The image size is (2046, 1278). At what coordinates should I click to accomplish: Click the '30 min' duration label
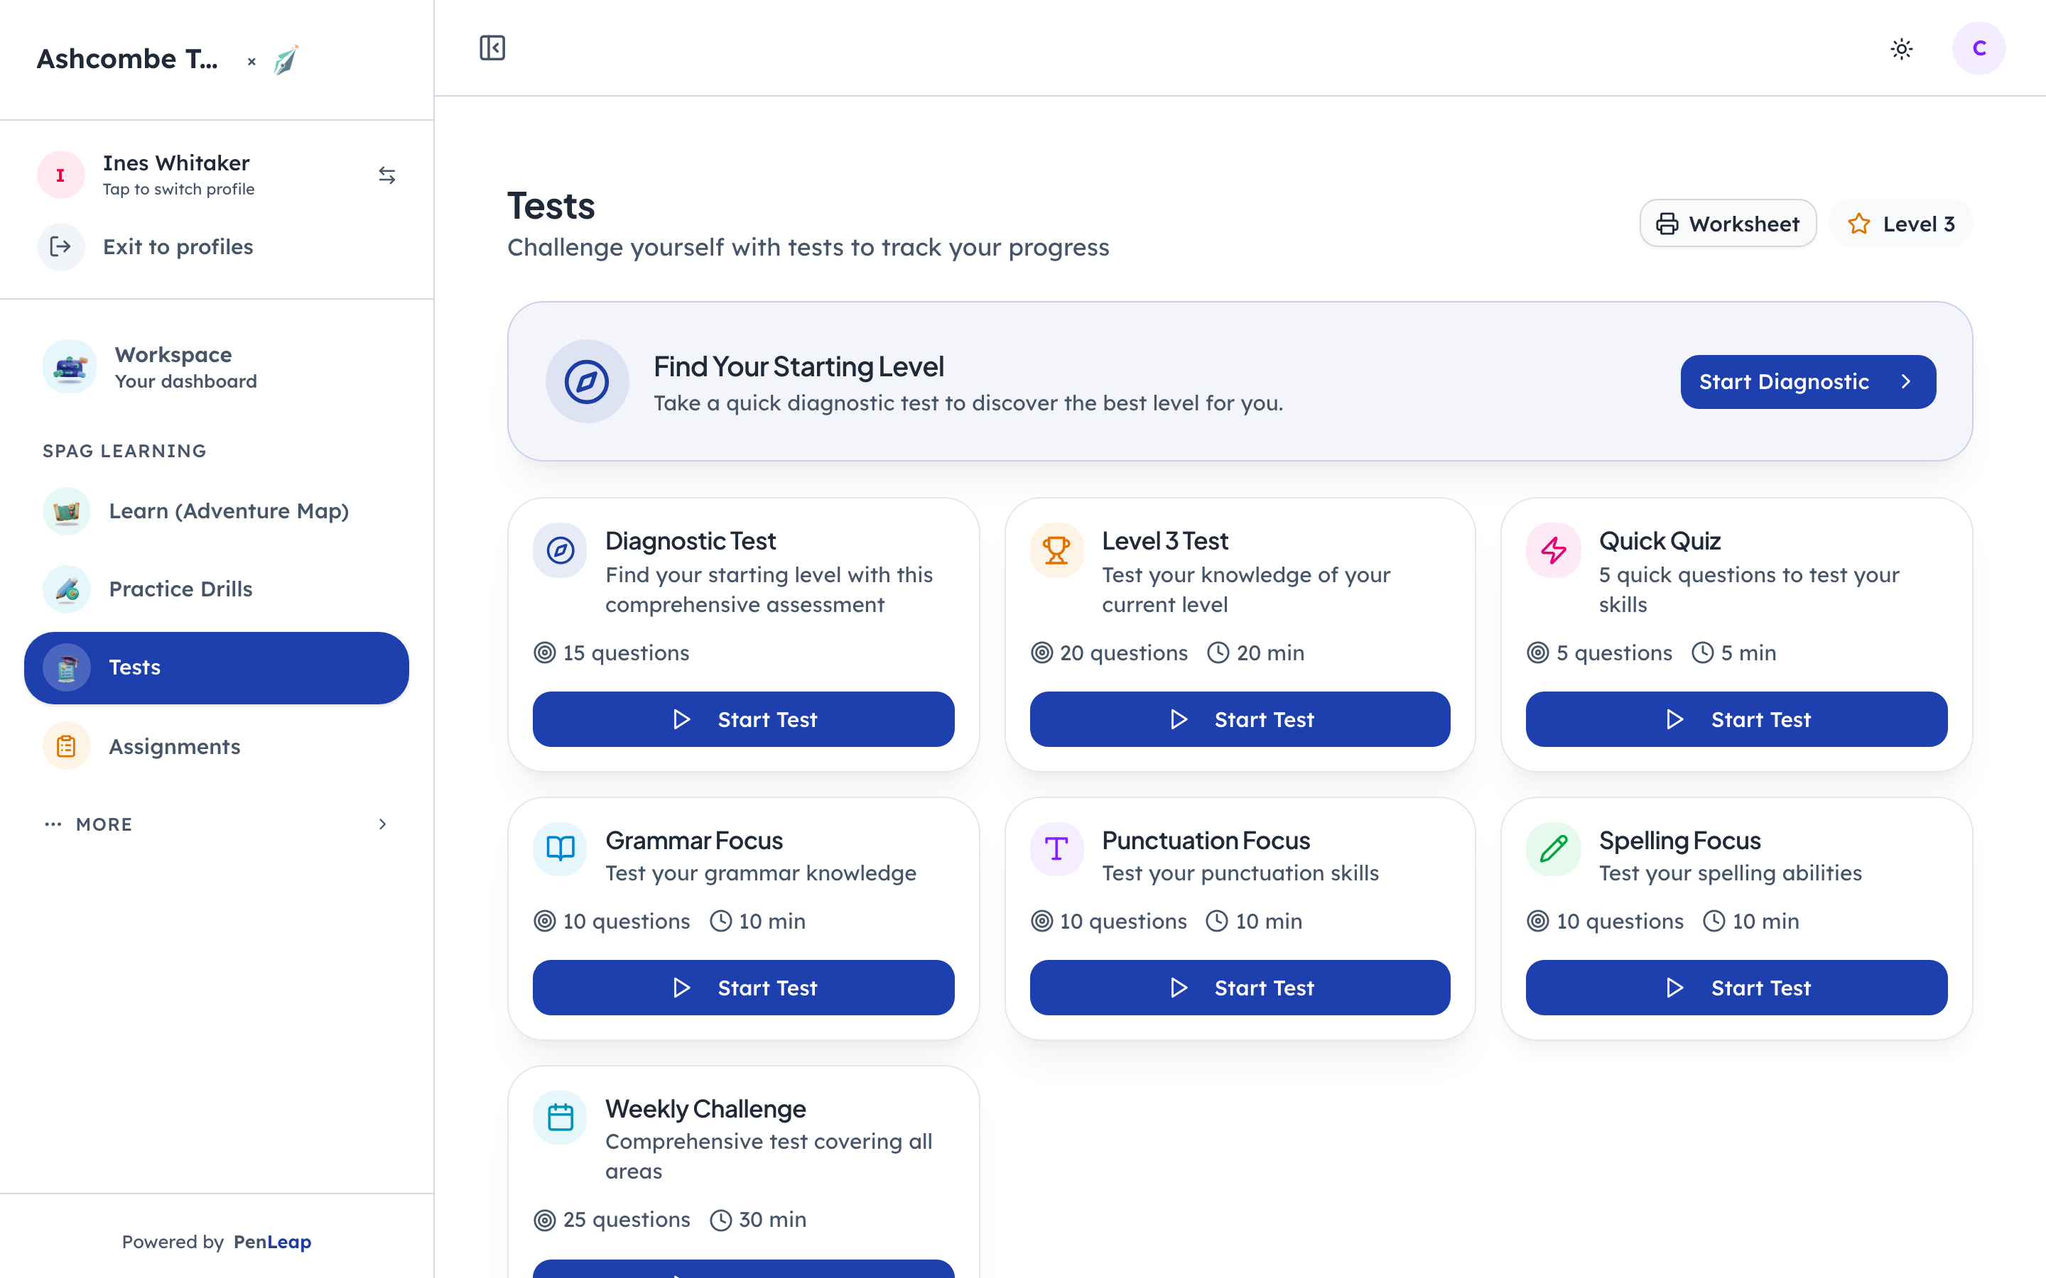772,1220
